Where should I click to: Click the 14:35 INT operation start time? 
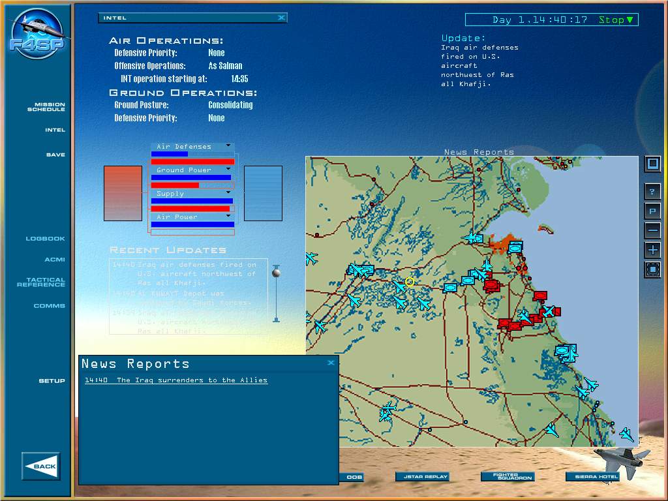(239, 79)
